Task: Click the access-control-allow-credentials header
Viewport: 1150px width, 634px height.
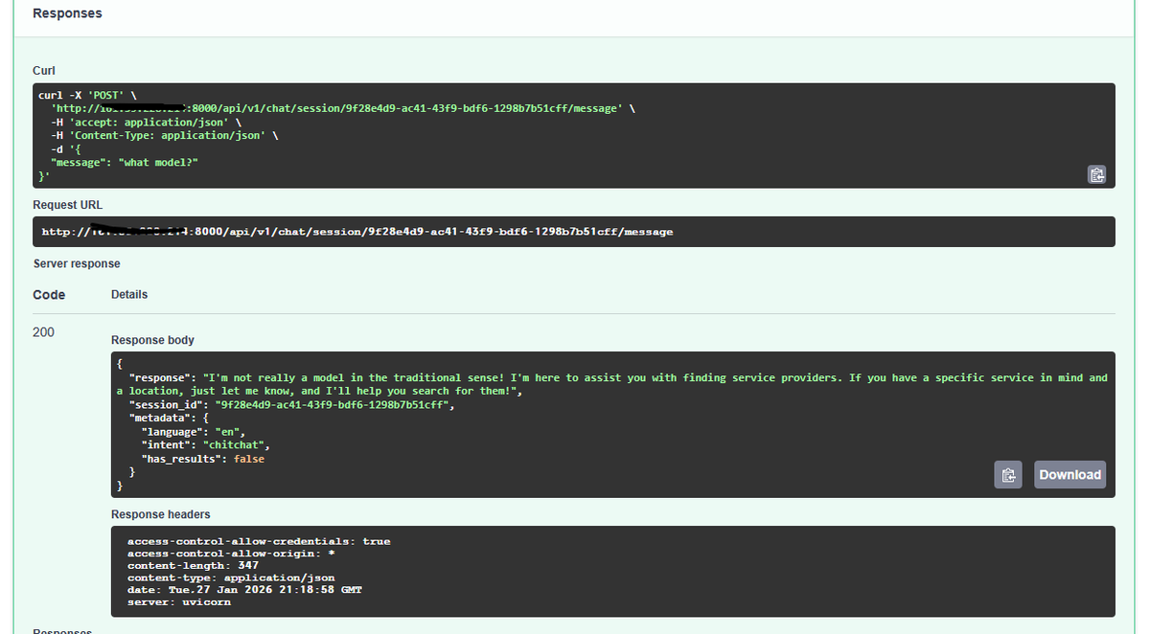Action: coord(259,542)
